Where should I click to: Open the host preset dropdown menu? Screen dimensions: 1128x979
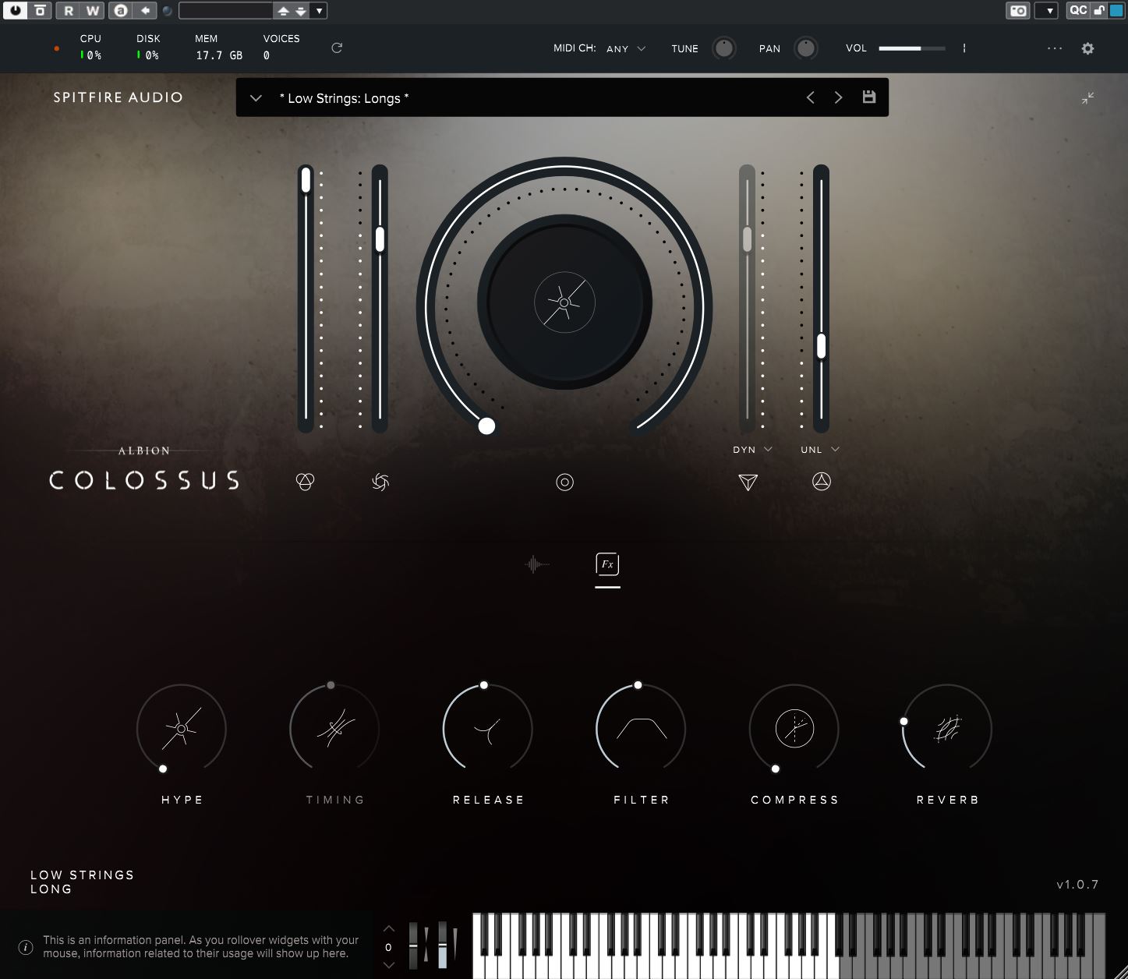[x=319, y=11]
